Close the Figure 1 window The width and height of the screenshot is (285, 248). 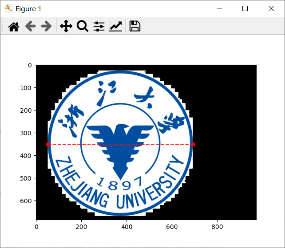point(271,8)
